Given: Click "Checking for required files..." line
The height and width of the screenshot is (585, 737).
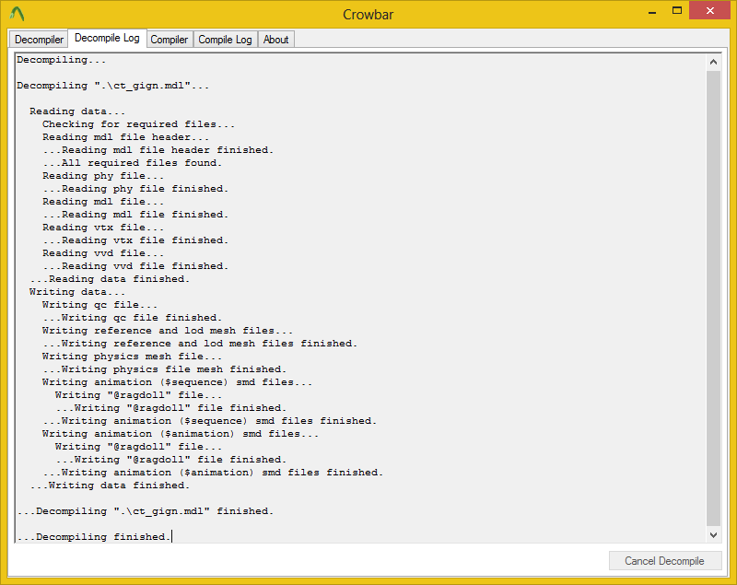Looking at the screenshot, I should 139,124.
